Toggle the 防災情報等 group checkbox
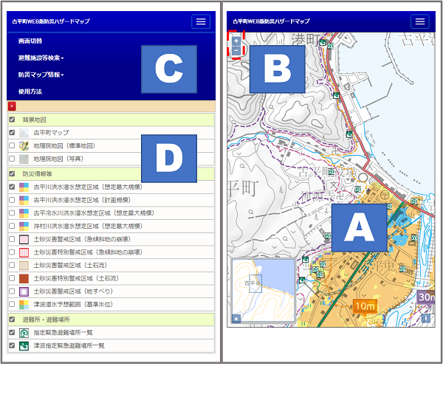 (12, 173)
